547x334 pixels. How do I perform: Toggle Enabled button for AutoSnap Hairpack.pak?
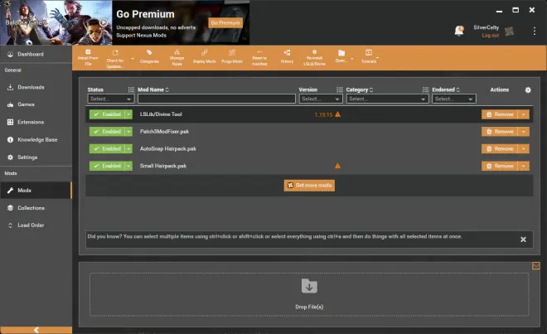click(x=106, y=149)
